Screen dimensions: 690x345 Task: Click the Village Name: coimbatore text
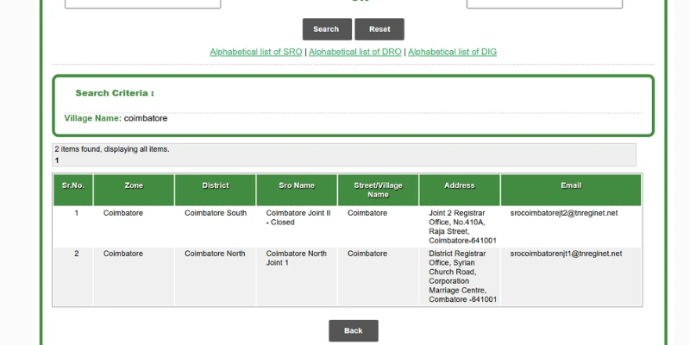tap(116, 118)
